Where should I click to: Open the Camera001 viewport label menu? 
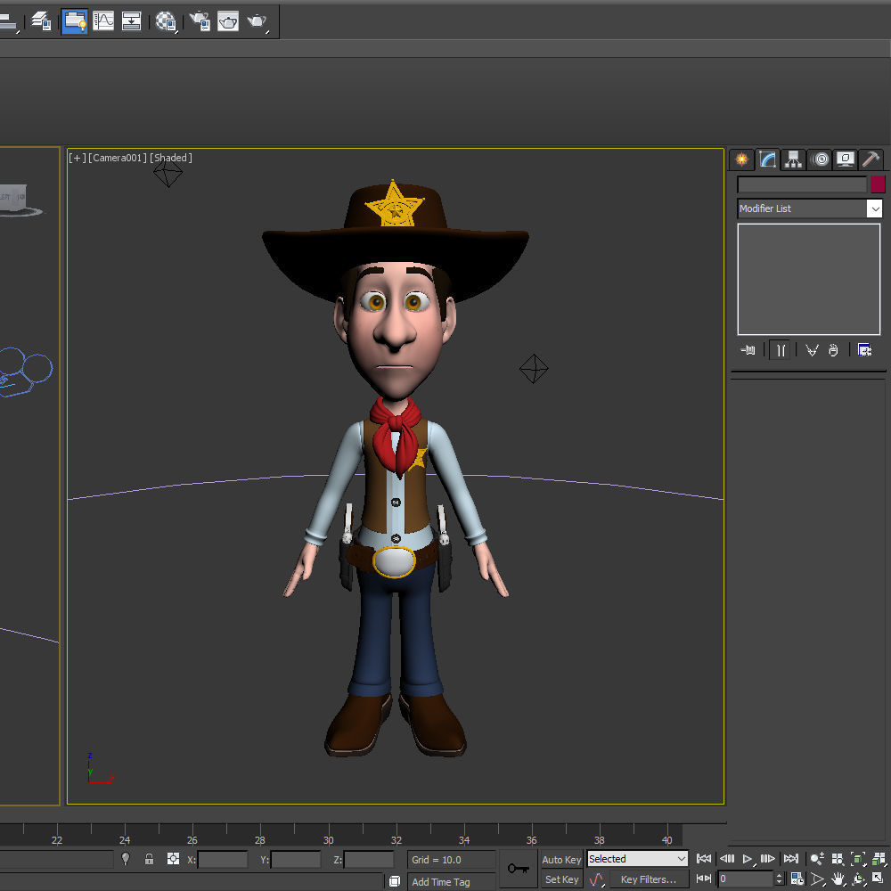118,158
